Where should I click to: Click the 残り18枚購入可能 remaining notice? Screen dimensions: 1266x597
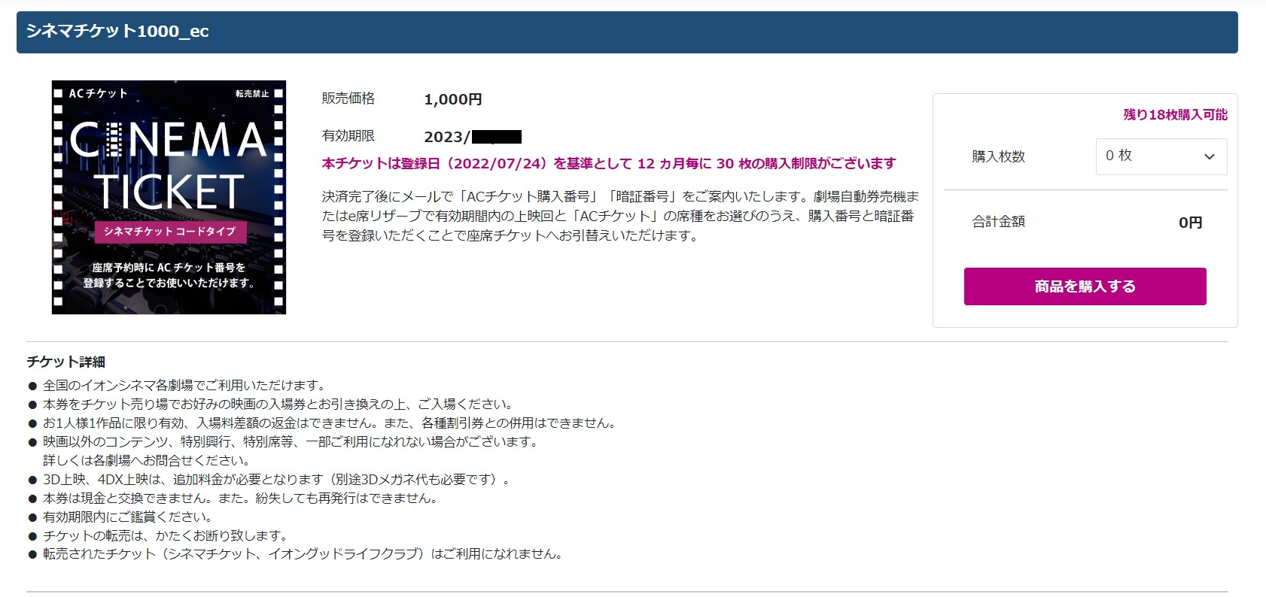[x=1176, y=114]
